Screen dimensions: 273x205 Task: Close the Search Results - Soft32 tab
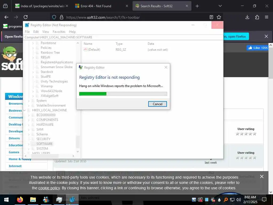[x=187, y=6]
